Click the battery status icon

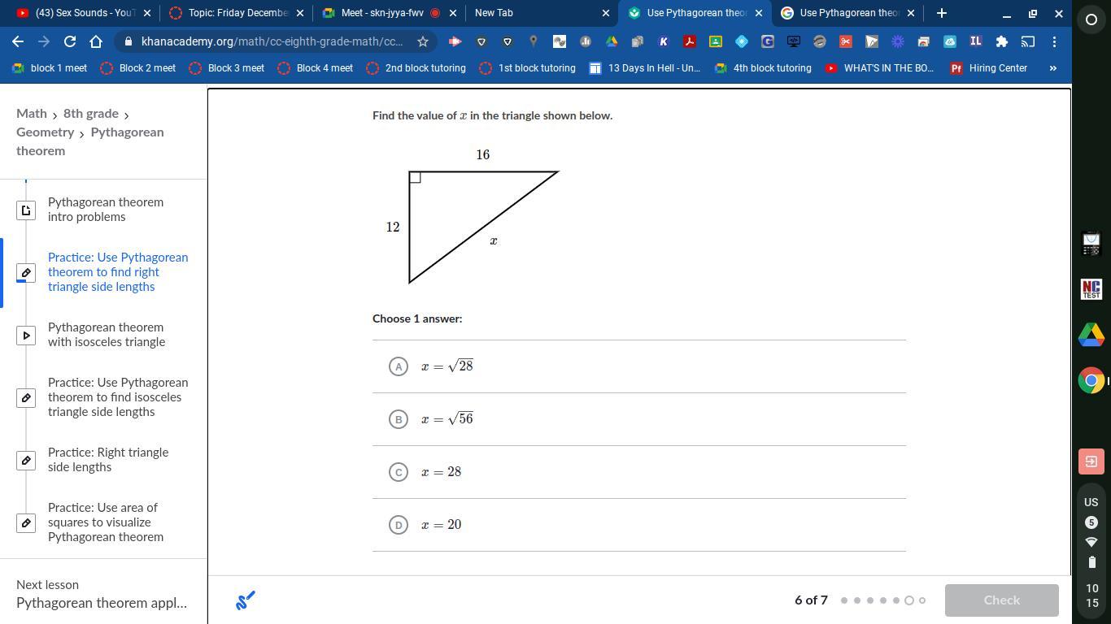click(1091, 561)
